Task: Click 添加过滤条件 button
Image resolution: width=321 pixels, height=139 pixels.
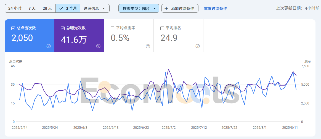Action: [180, 8]
